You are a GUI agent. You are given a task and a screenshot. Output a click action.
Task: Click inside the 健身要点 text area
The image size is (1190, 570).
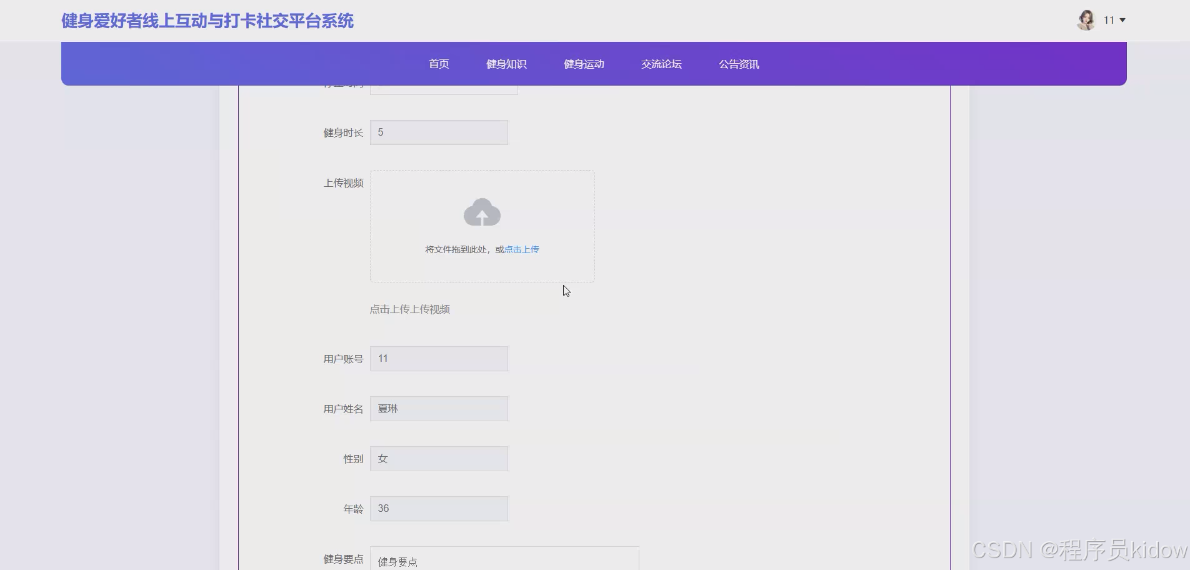[x=505, y=561]
